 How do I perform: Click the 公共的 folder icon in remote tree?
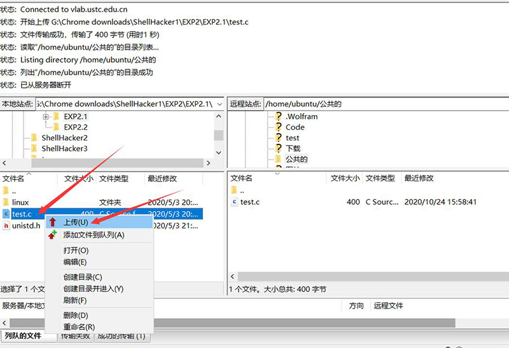click(278, 159)
